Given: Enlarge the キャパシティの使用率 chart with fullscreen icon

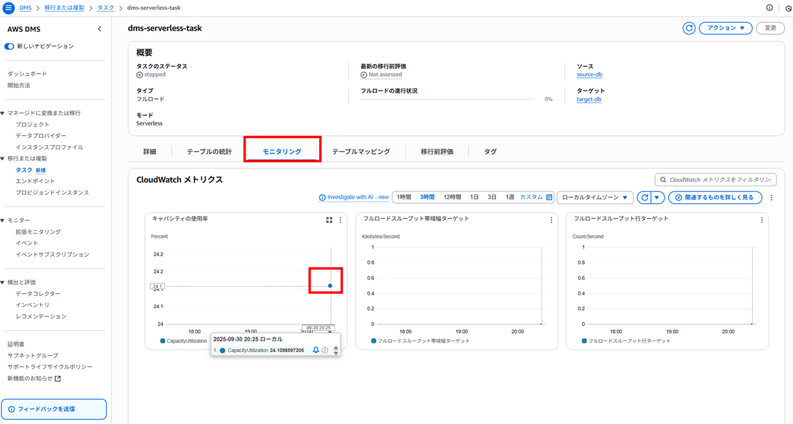Looking at the screenshot, I should (330, 220).
